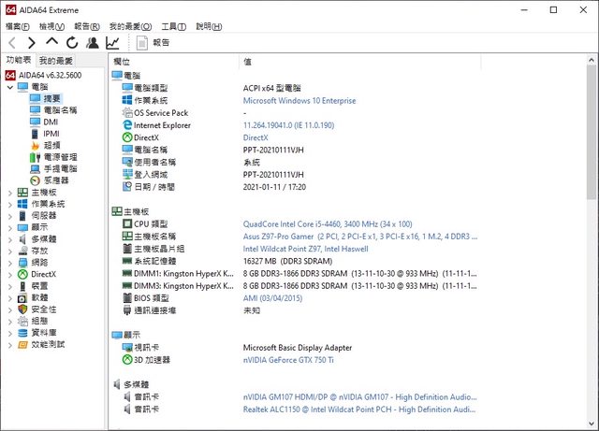Select the 3D 加速器 row icon
The width and height of the screenshot is (599, 431).
pos(127,360)
